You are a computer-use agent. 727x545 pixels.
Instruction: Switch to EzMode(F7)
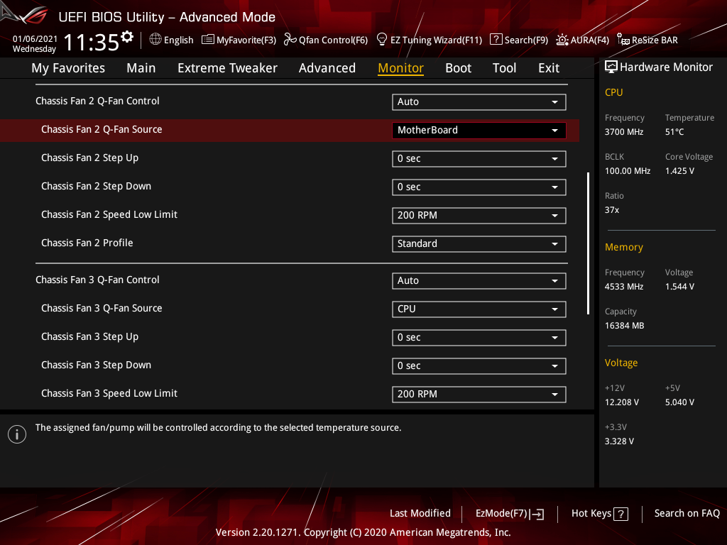pos(510,514)
